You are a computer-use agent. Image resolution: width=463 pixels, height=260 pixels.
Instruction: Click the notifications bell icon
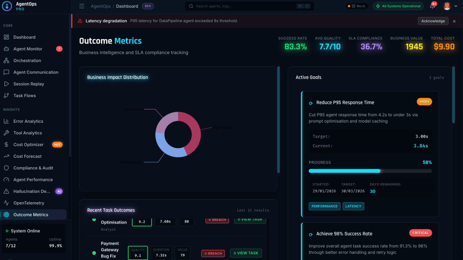click(432, 6)
